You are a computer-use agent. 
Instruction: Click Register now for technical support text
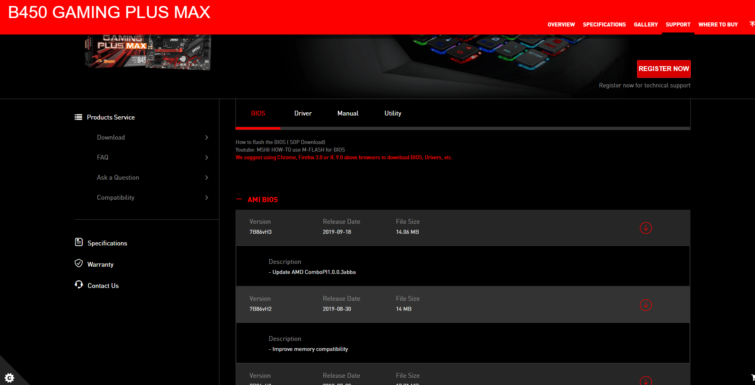[x=645, y=85]
